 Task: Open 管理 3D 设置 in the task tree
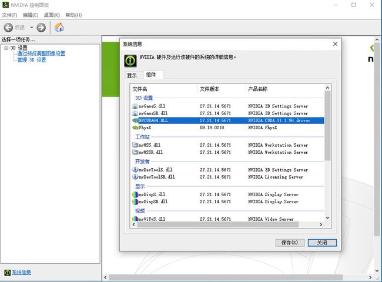(x=32, y=60)
